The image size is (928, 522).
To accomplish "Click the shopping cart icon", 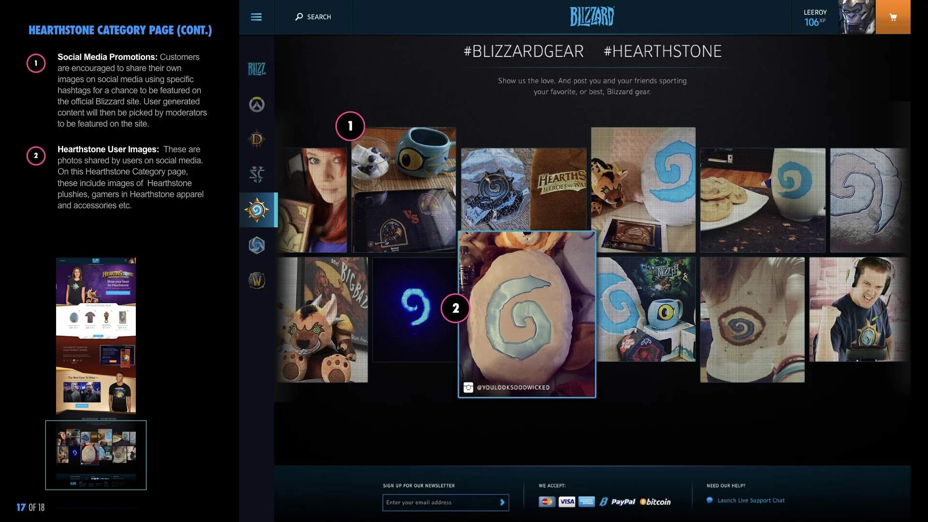I will point(893,17).
